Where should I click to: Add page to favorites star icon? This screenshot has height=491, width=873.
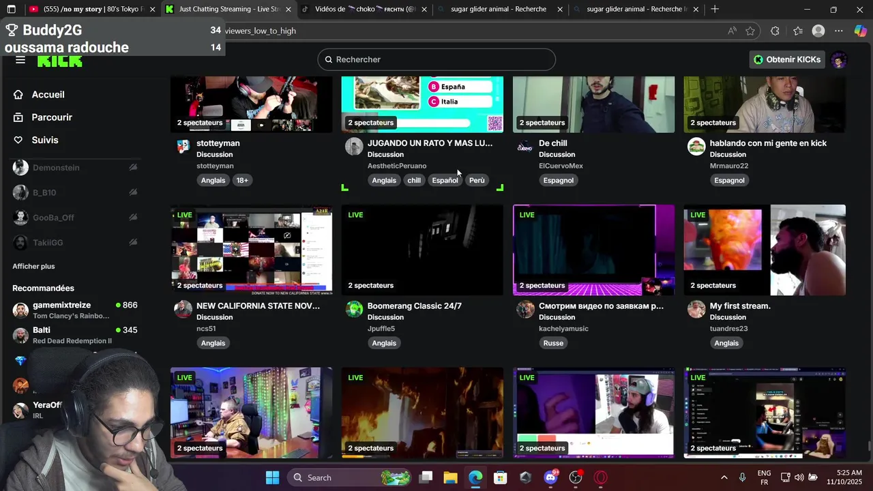pyautogui.click(x=750, y=31)
